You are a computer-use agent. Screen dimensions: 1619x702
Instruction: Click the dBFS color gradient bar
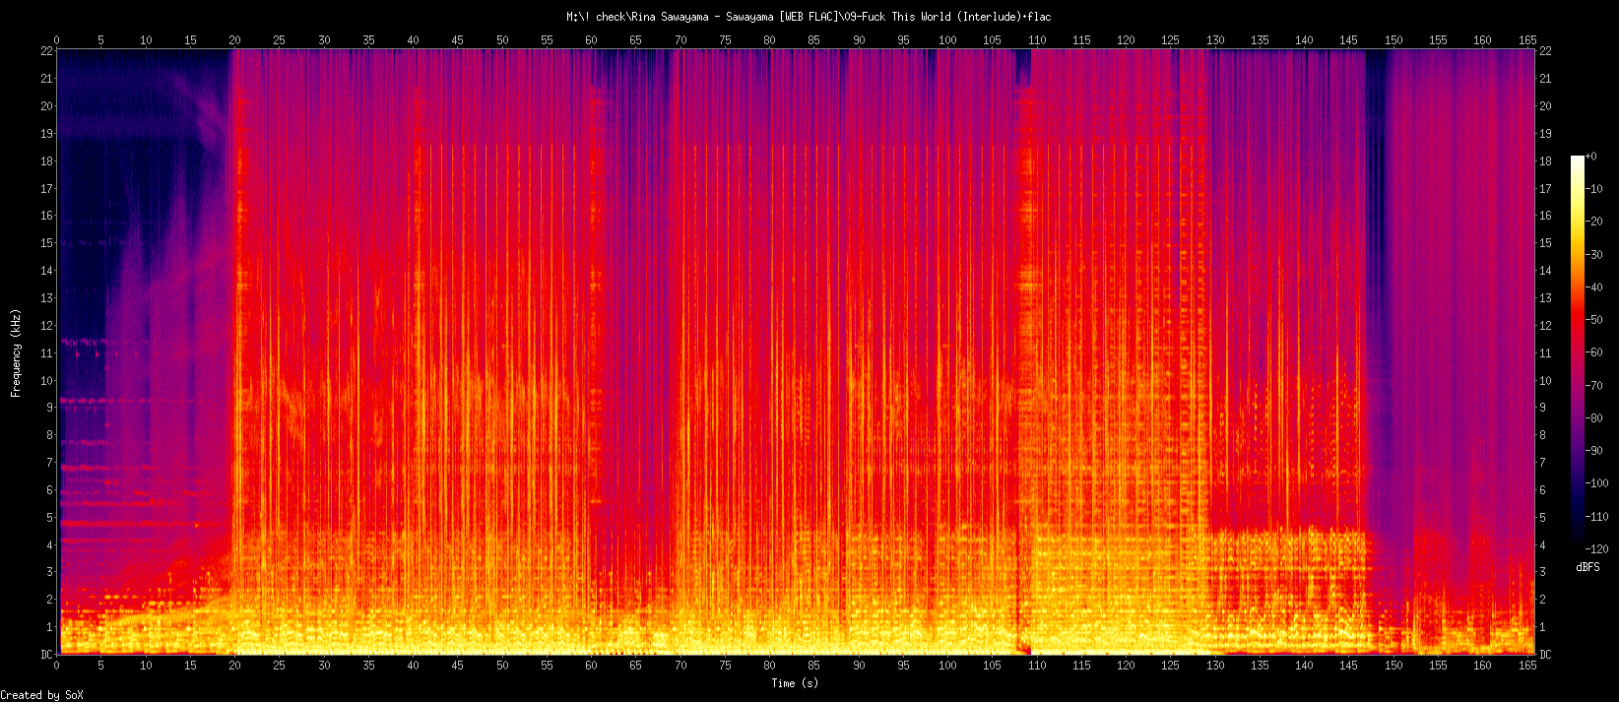click(1578, 351)
